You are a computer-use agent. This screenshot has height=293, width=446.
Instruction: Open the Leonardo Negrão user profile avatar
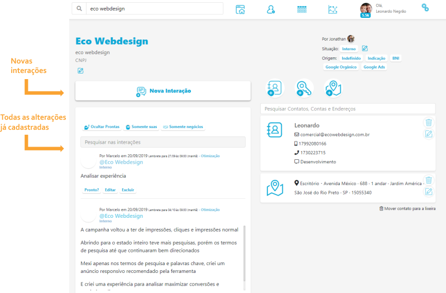[366, 9]
